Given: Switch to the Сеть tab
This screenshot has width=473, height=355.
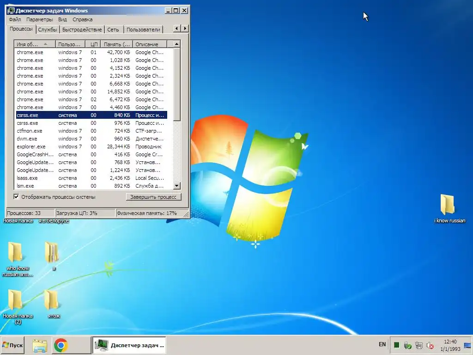Looking at the screenshot, I should tap(113, 30).
